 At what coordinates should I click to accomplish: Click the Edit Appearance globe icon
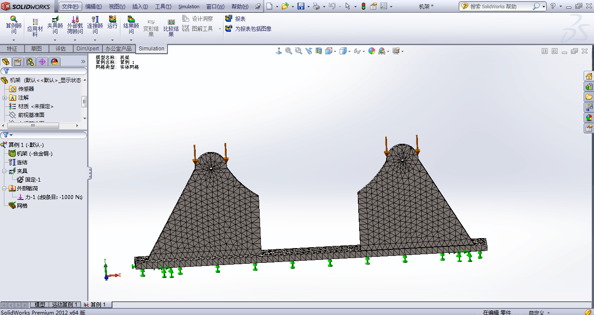point(371,51)
